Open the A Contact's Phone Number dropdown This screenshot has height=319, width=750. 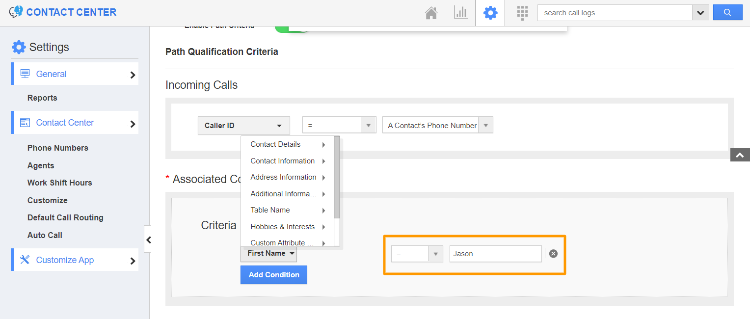(485, 125)
